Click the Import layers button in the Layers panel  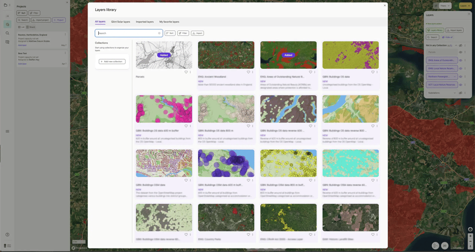click(x=454, y=30)
